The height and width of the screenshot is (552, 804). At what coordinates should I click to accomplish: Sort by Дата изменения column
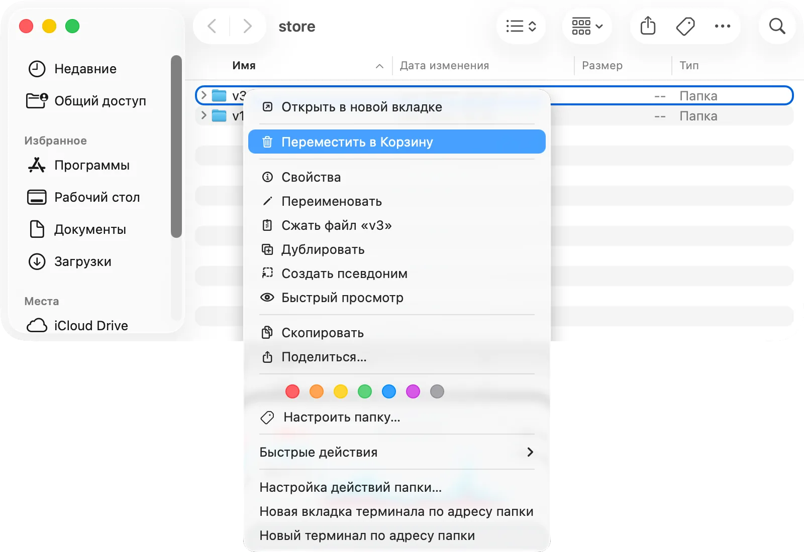444,65
